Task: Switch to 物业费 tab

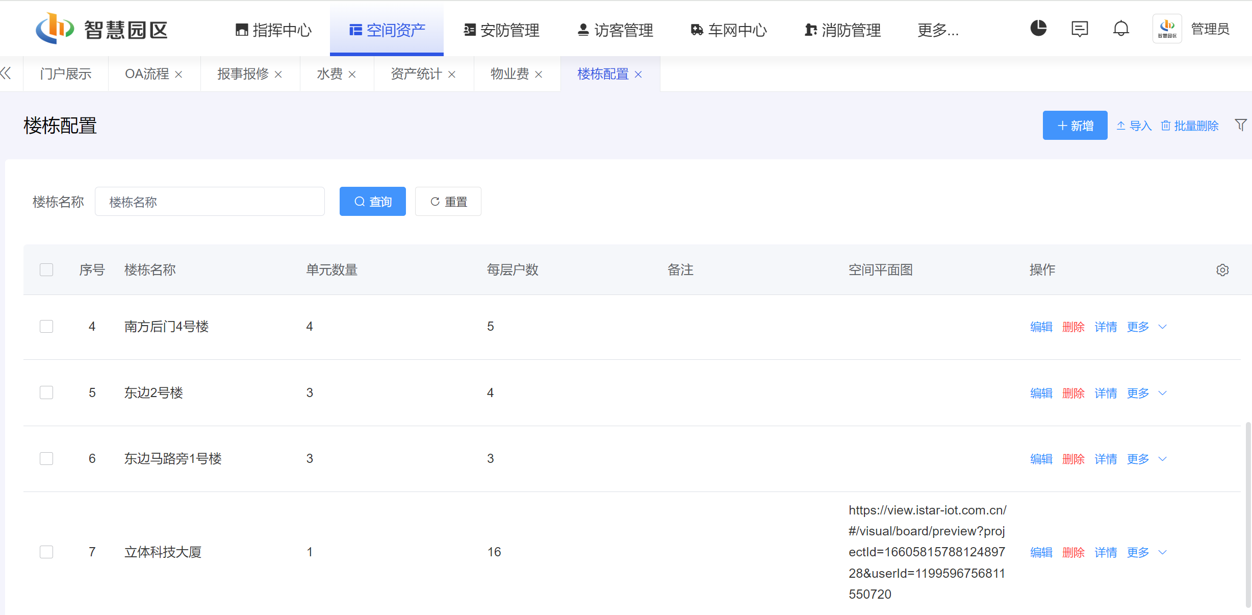Action: click(509, 74)
